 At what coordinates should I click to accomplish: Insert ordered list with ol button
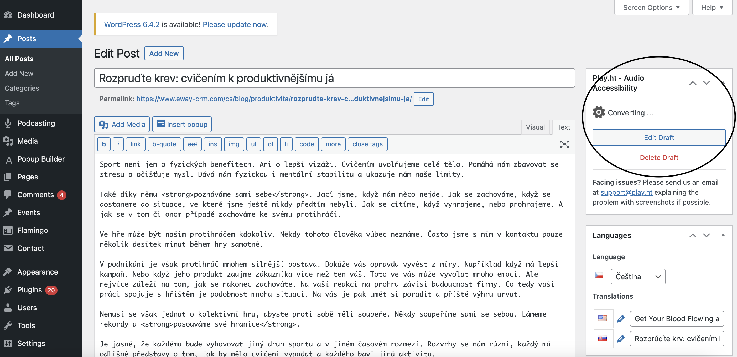[270, 144]
